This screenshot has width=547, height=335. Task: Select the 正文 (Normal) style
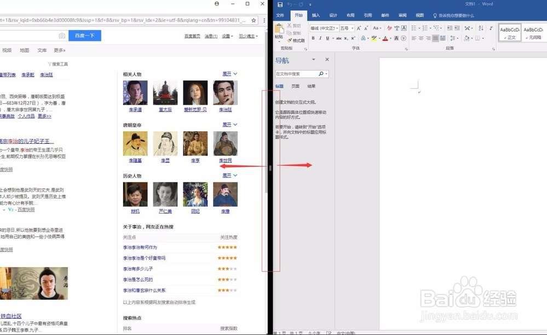pos(510,33)
